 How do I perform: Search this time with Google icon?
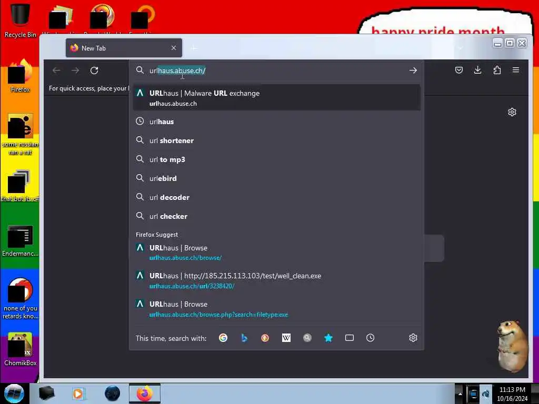[x=223, y=338]
